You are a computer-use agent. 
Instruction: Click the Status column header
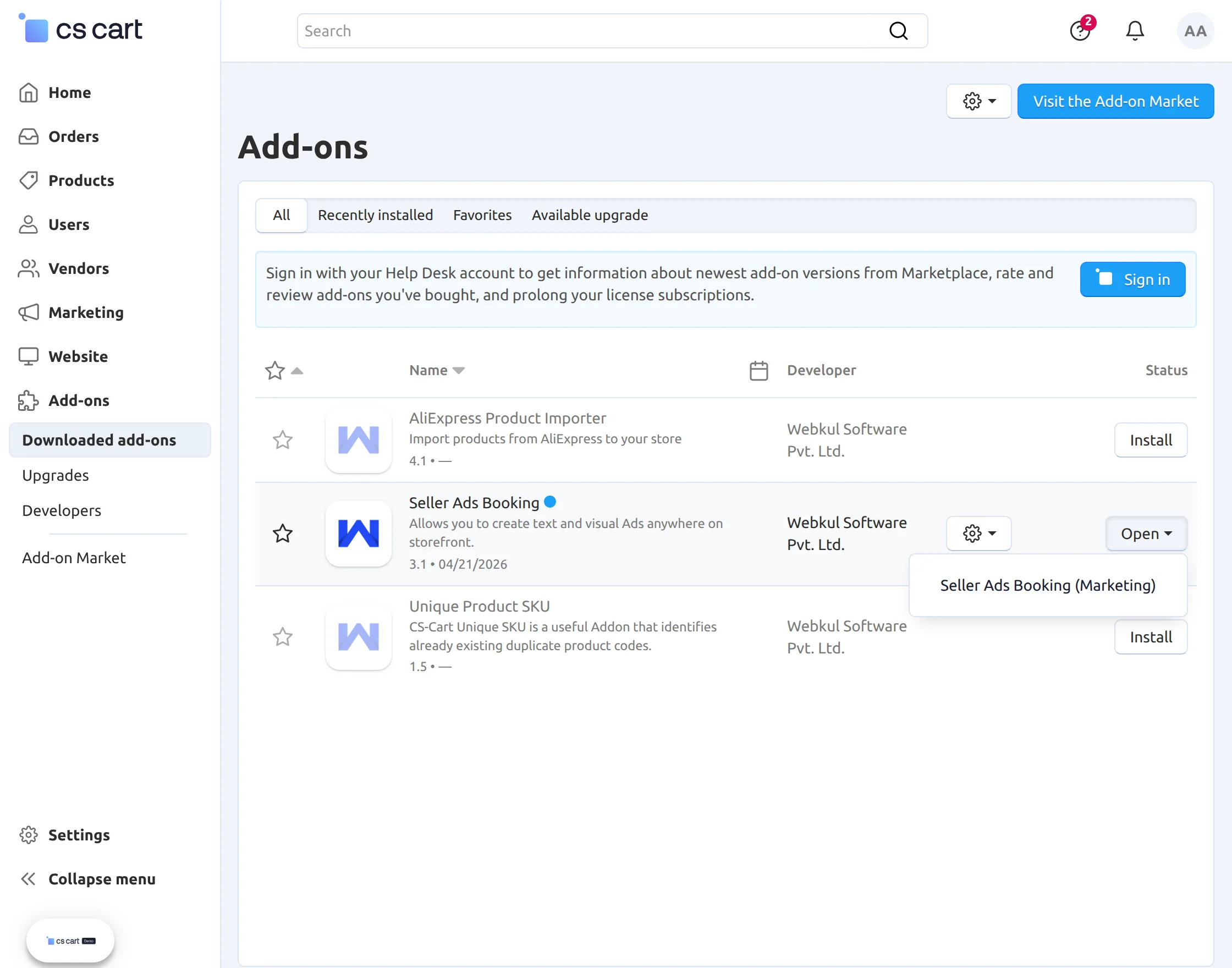[x=1166, y=371]
